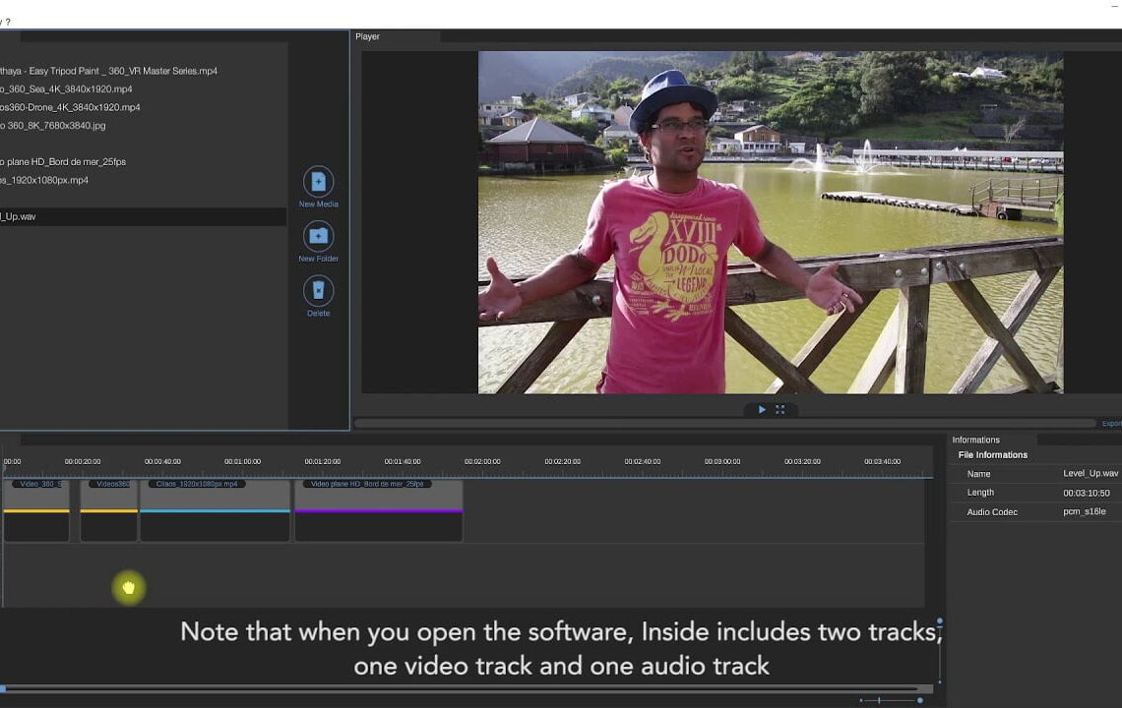Click the New Media icon
Screen dimensions: 1122x708
(x=318, y=182)
